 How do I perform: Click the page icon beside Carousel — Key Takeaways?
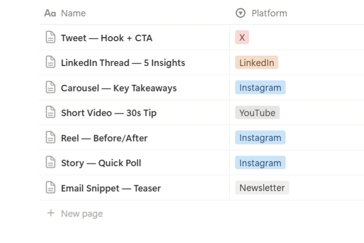coord(50,87)
